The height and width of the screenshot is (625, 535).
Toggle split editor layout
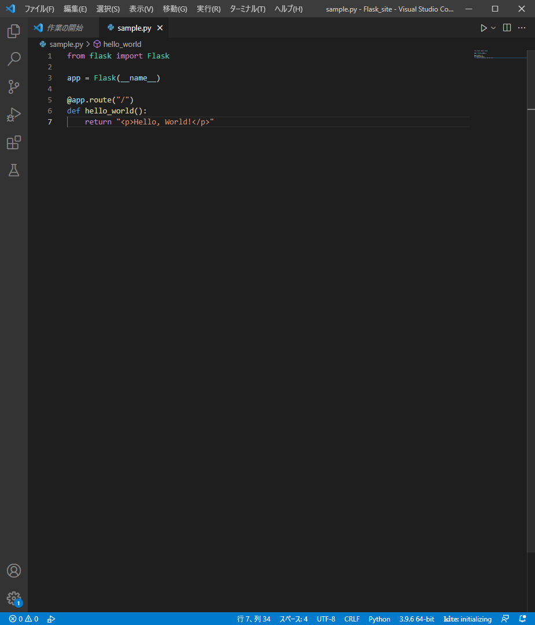click(x=507, y=28)
